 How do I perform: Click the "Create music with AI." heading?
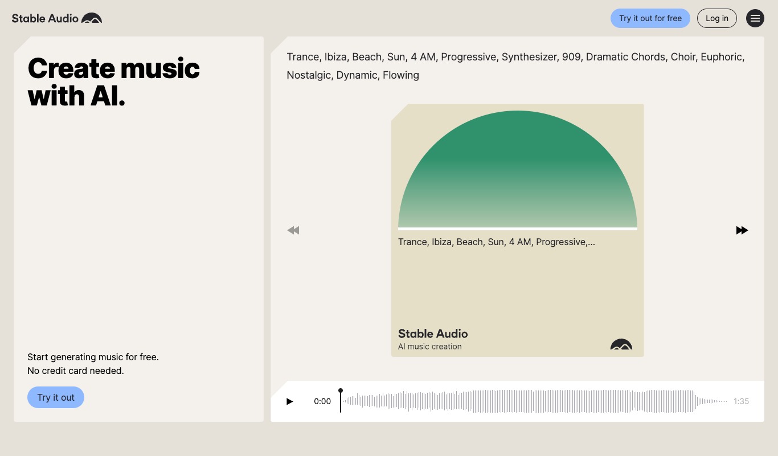click(x=113, y=82)
